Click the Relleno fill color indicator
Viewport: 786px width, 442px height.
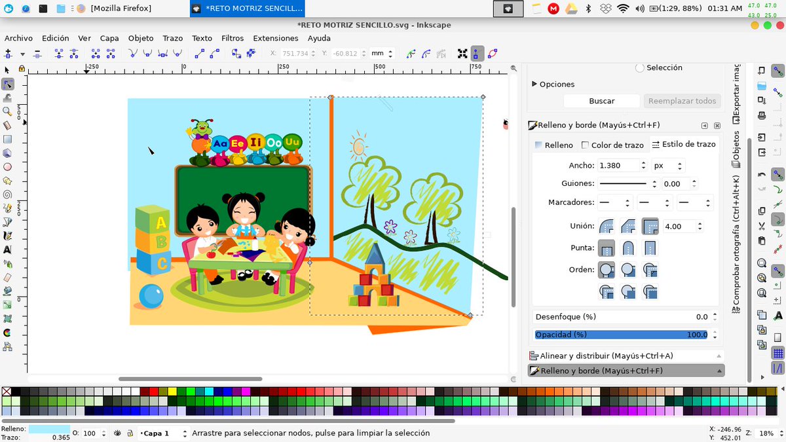tap(49, 429)
